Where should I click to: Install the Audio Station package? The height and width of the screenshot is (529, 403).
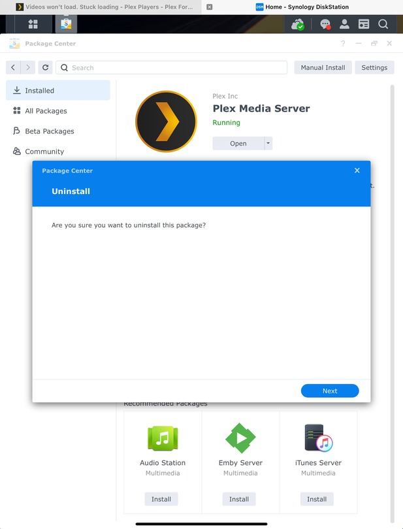click(161, 499)
